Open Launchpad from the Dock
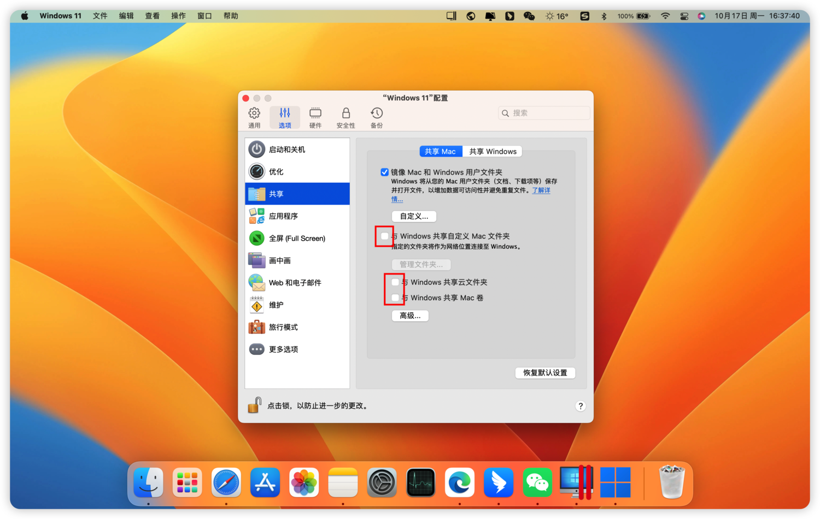 tap(187, 482)
